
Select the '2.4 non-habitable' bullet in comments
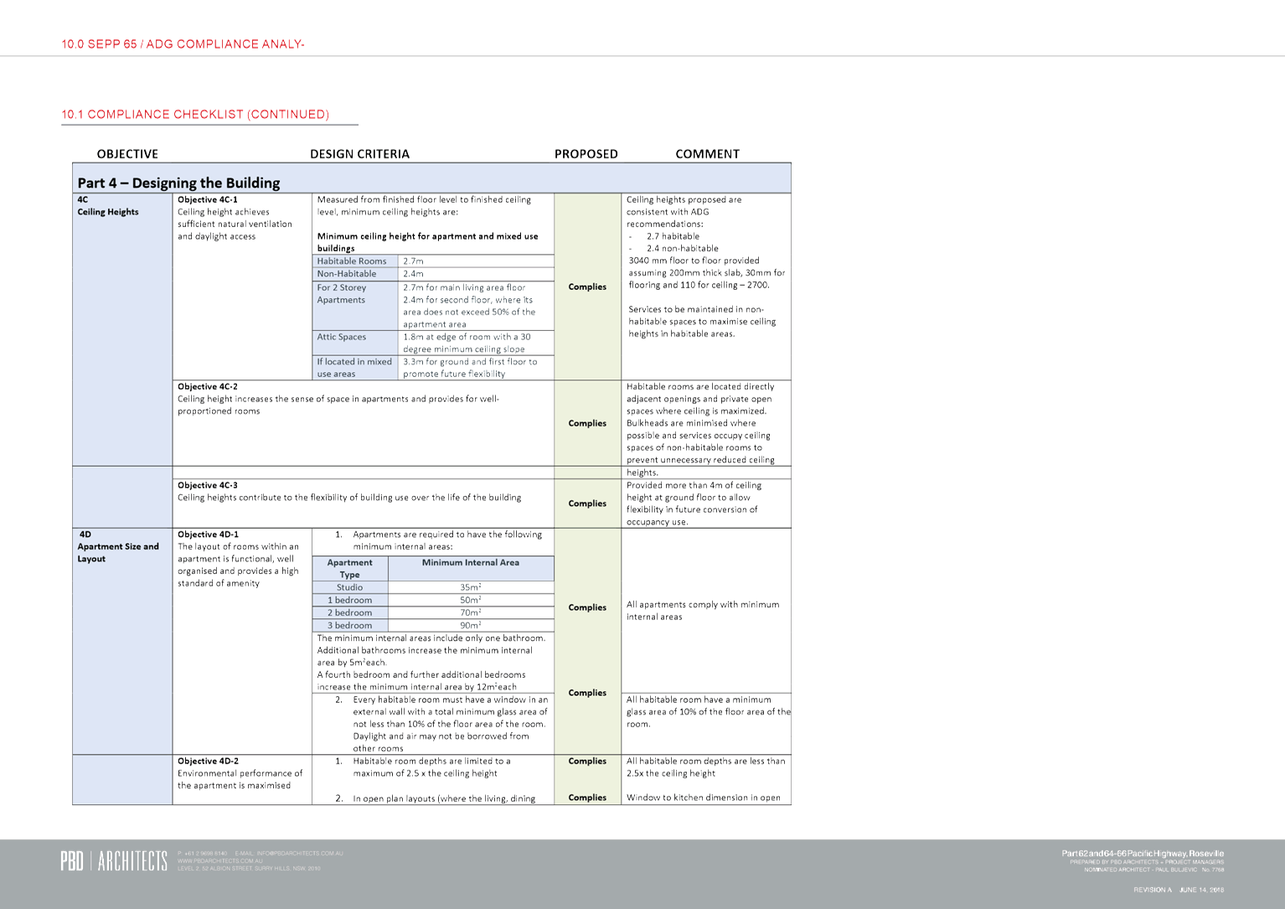pyautogui.click(x=683, y=248)
